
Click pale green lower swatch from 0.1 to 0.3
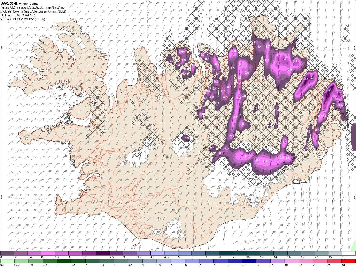coord(7,261)
